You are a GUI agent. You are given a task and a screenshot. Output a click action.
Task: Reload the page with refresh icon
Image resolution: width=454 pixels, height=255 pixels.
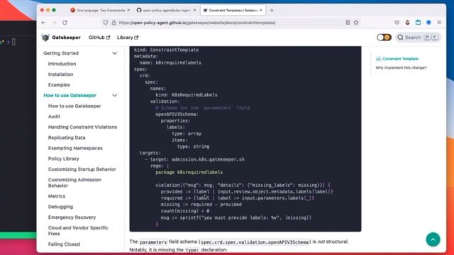click(65, 23)
